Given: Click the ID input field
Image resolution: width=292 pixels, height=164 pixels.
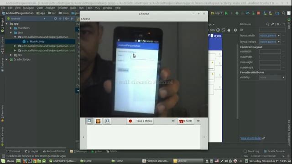Looking at the screenshot, I should 272,30.
